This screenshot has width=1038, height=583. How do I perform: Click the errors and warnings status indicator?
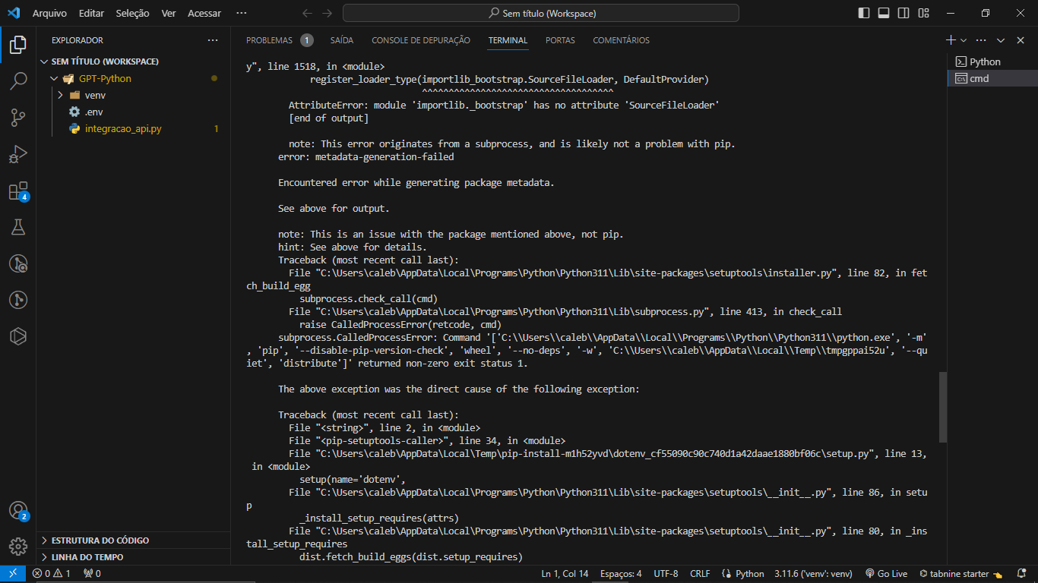pos(51,574)
